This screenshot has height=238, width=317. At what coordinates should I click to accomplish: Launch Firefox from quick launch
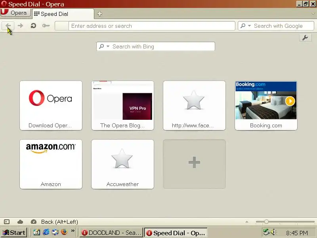coord(64,232)
